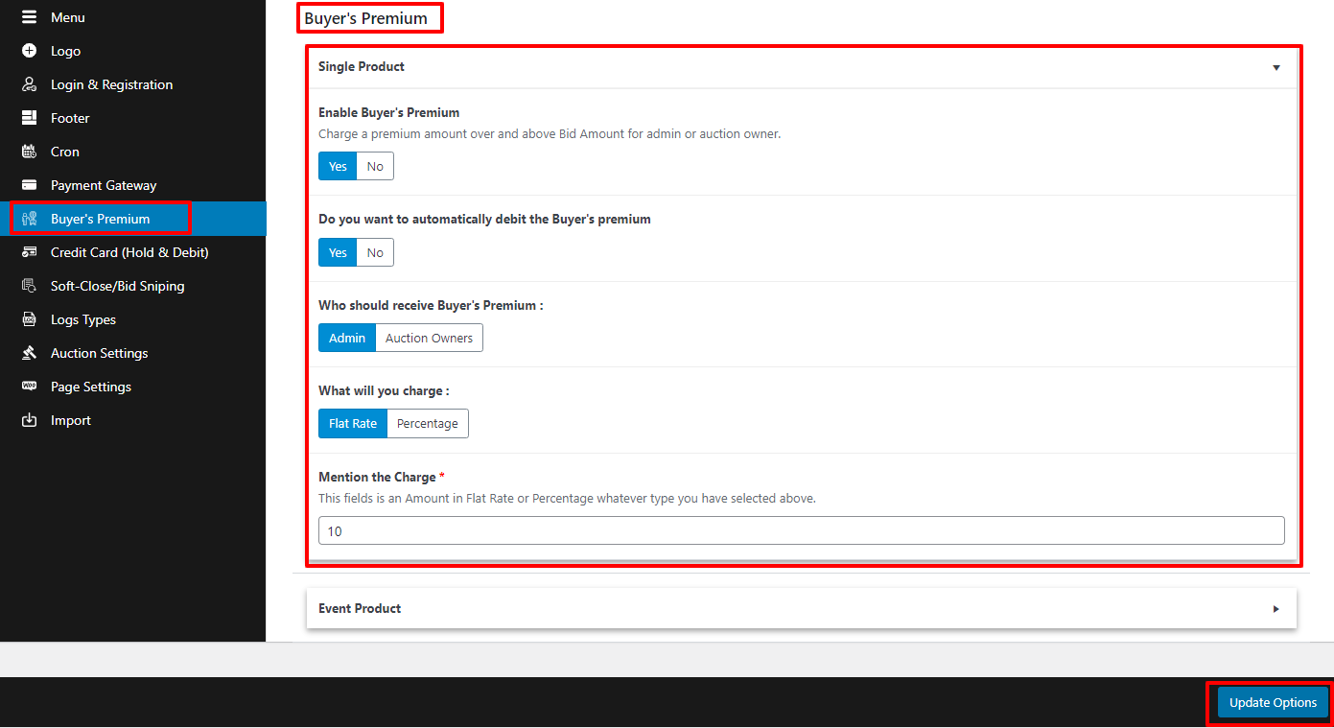1334x728 pixels.
Task: Set Enable Buyer's Premium to No
Action: pyautogui.click(x=375, y=166)
